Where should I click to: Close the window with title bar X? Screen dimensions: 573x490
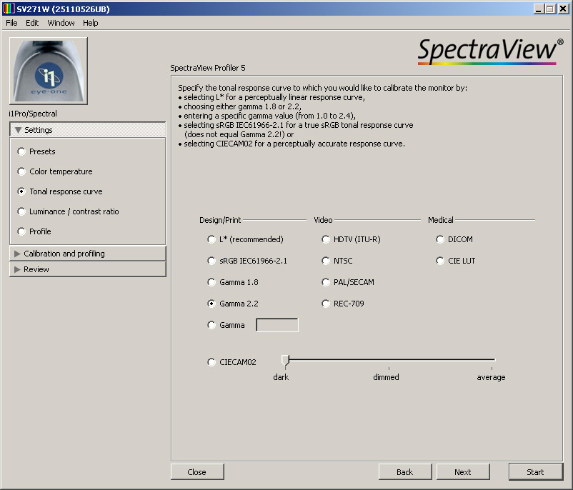point(563,9)
